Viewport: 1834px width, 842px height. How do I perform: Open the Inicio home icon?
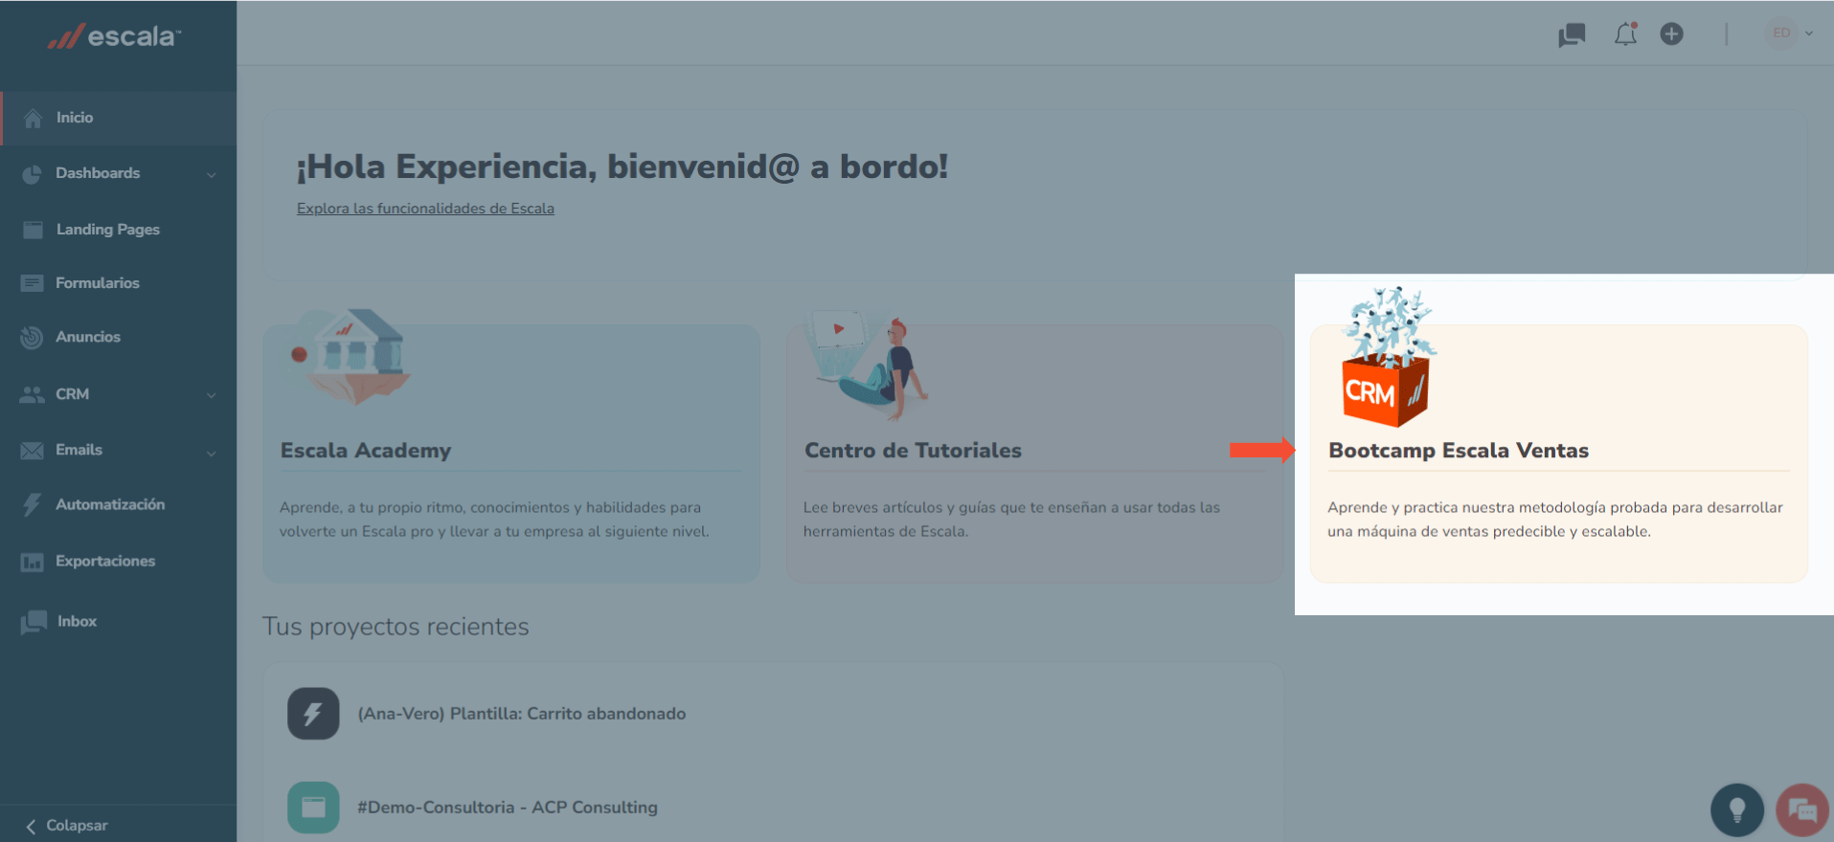33,118
